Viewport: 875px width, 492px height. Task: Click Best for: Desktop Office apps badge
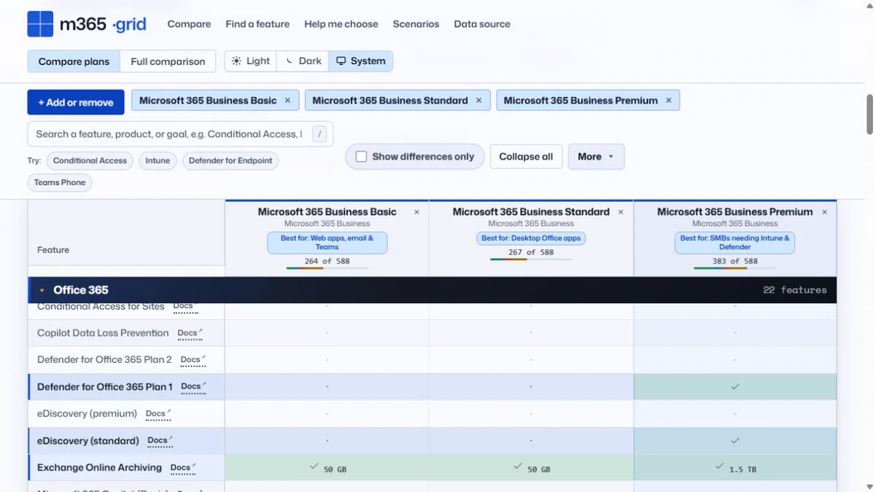click(531, 238)
